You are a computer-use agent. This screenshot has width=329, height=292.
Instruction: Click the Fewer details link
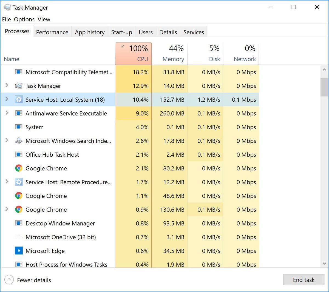tap(34, 280)
